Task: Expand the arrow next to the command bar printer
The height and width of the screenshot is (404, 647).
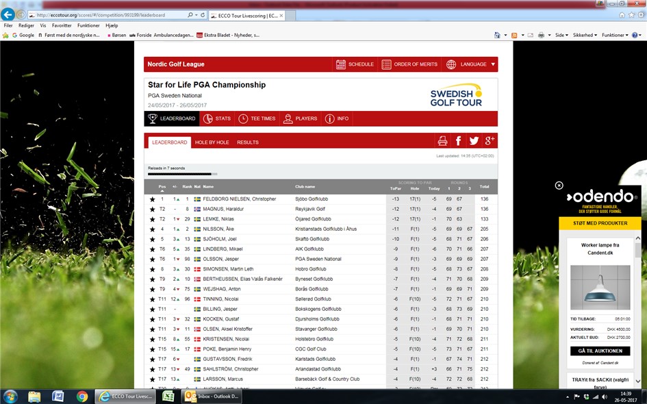Action: [550, 36]
